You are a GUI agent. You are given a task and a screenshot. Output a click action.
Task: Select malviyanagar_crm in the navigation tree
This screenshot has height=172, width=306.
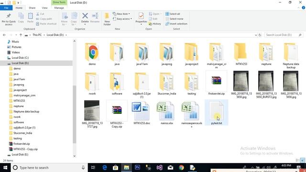[24, 96]
